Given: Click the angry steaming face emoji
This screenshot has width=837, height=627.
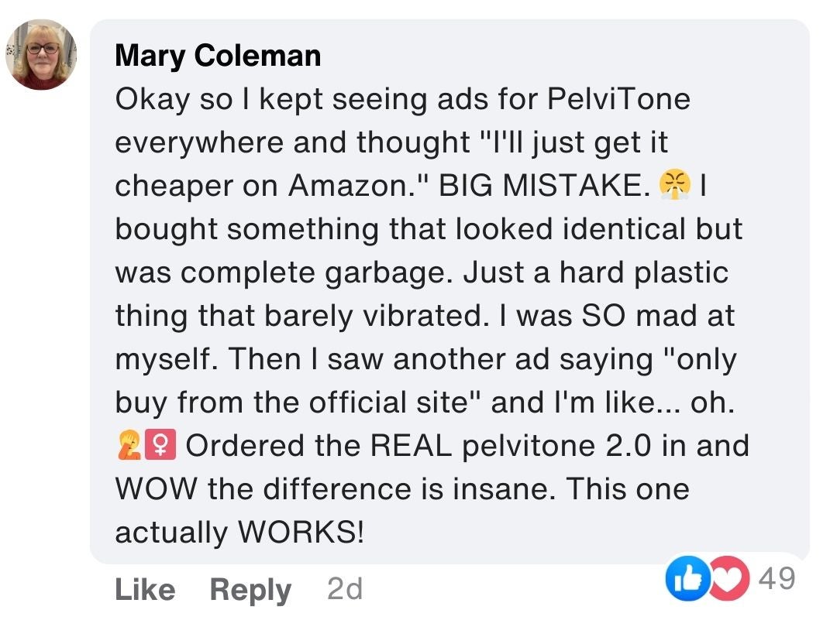Looking at the screenshot, I should point(673,186).
